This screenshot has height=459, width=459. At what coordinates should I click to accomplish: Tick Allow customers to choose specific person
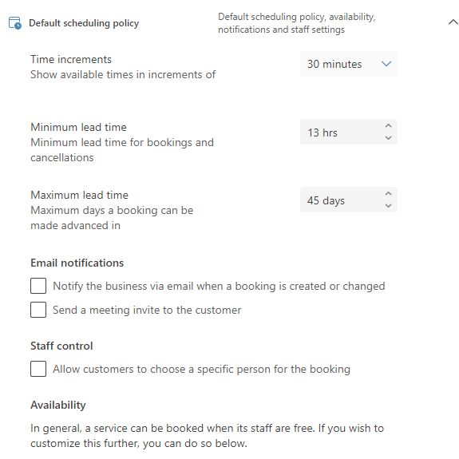coord(38,369)
